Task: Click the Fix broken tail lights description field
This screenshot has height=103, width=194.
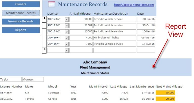Action: click(114, 38)
